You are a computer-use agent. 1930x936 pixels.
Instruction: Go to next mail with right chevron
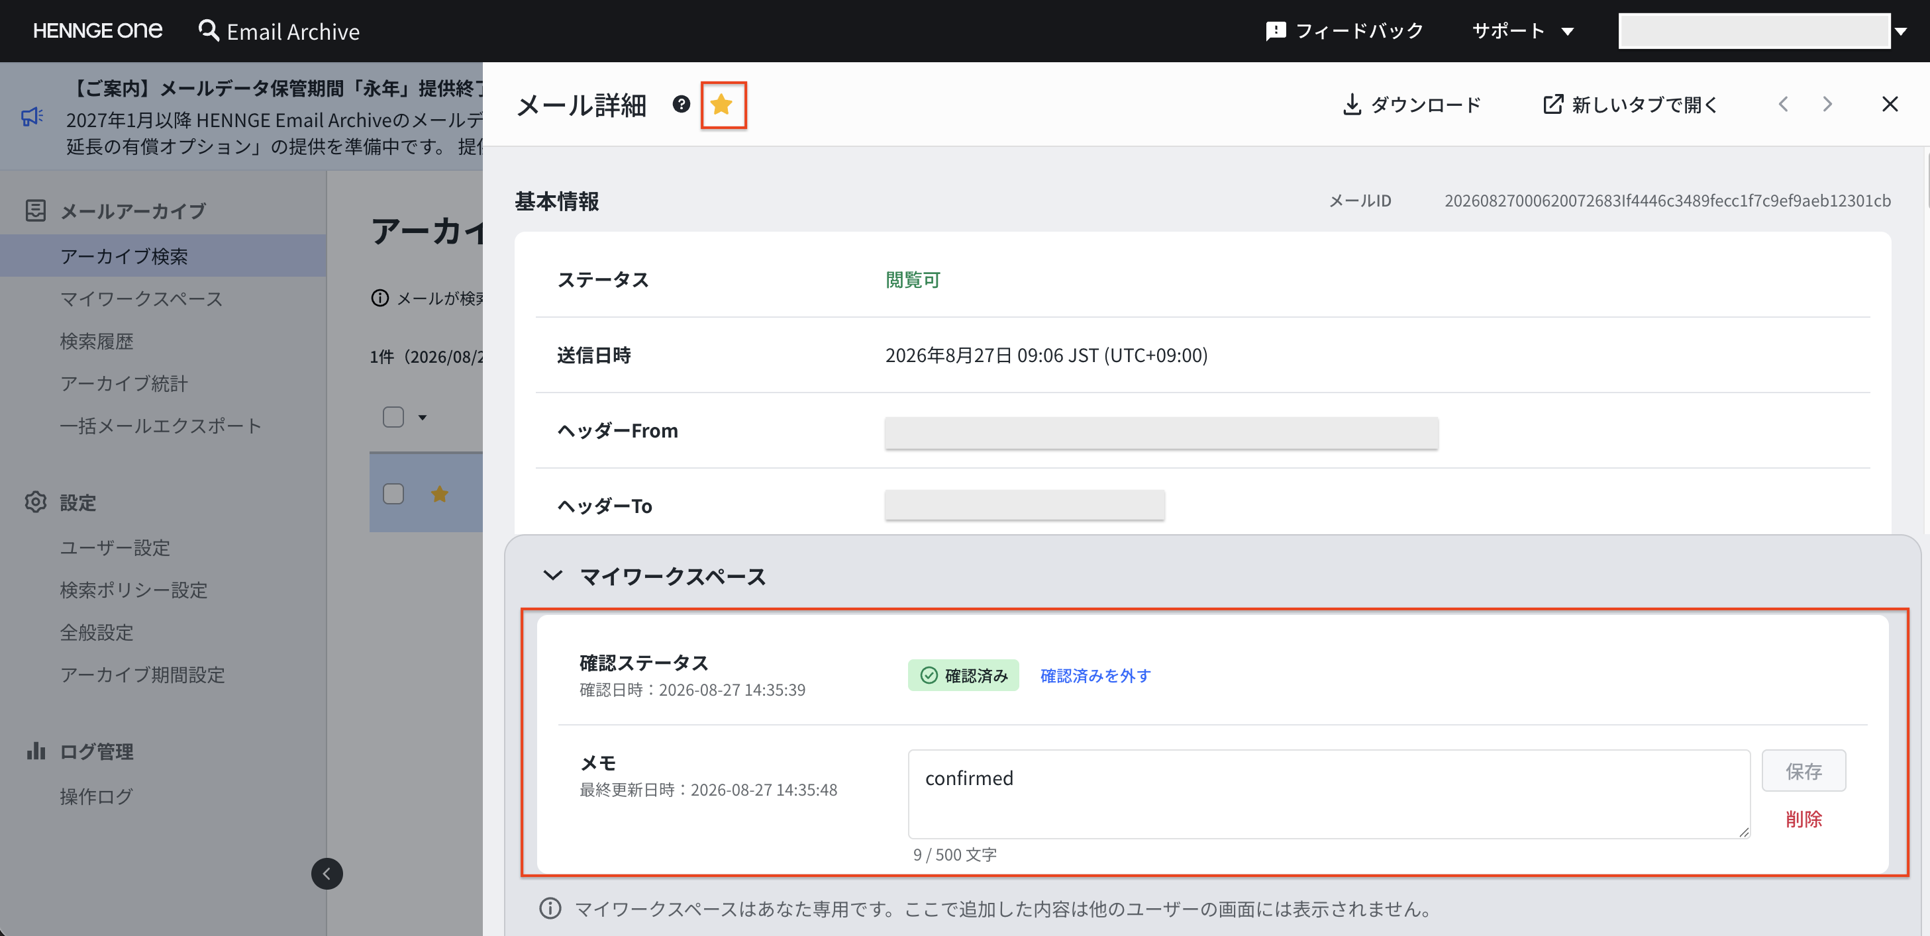(1827, 104)
